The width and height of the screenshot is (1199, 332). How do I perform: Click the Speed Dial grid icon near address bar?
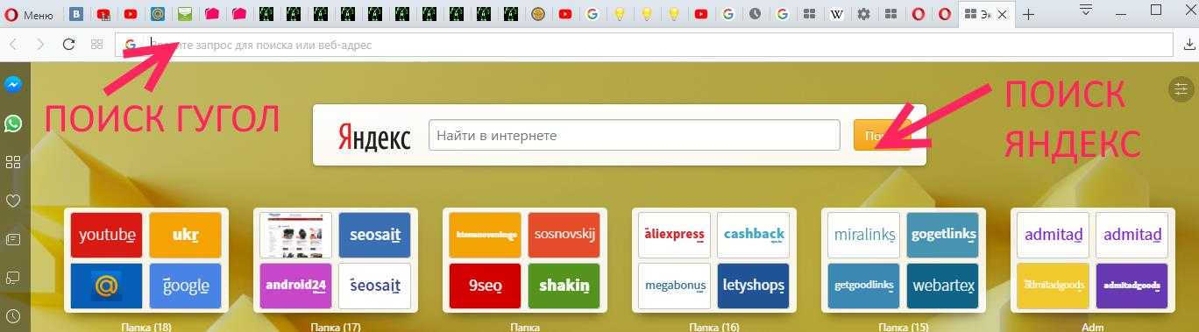pyautogui.click(x=97, y=44)
